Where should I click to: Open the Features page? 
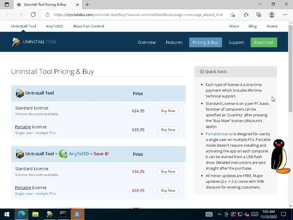[174, 42]
